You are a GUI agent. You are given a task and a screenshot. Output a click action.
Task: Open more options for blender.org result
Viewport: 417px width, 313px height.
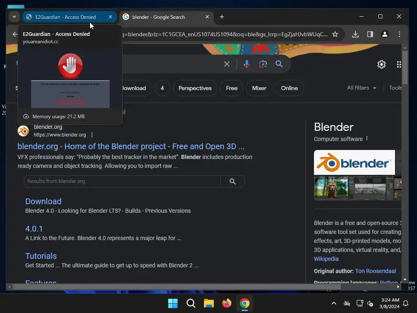[92, 135]
